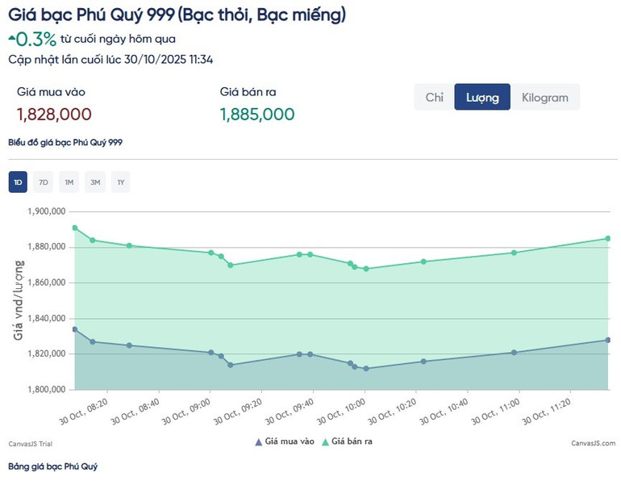Switch price unit to Kilogram
621x481 pixels.
click(544, 98)
